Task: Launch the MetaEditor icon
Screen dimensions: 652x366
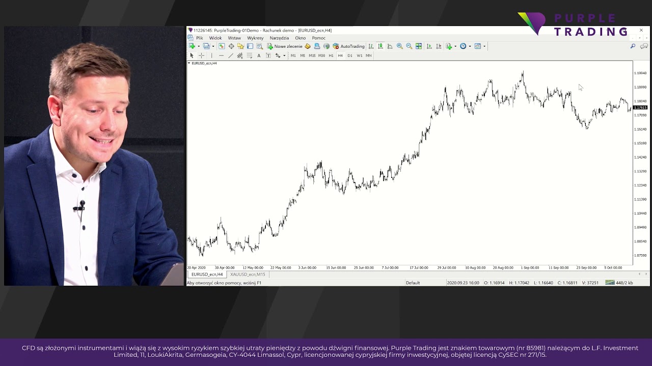Action: [x=308, y=46]
